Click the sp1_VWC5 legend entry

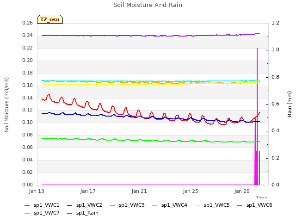point(212,205)
